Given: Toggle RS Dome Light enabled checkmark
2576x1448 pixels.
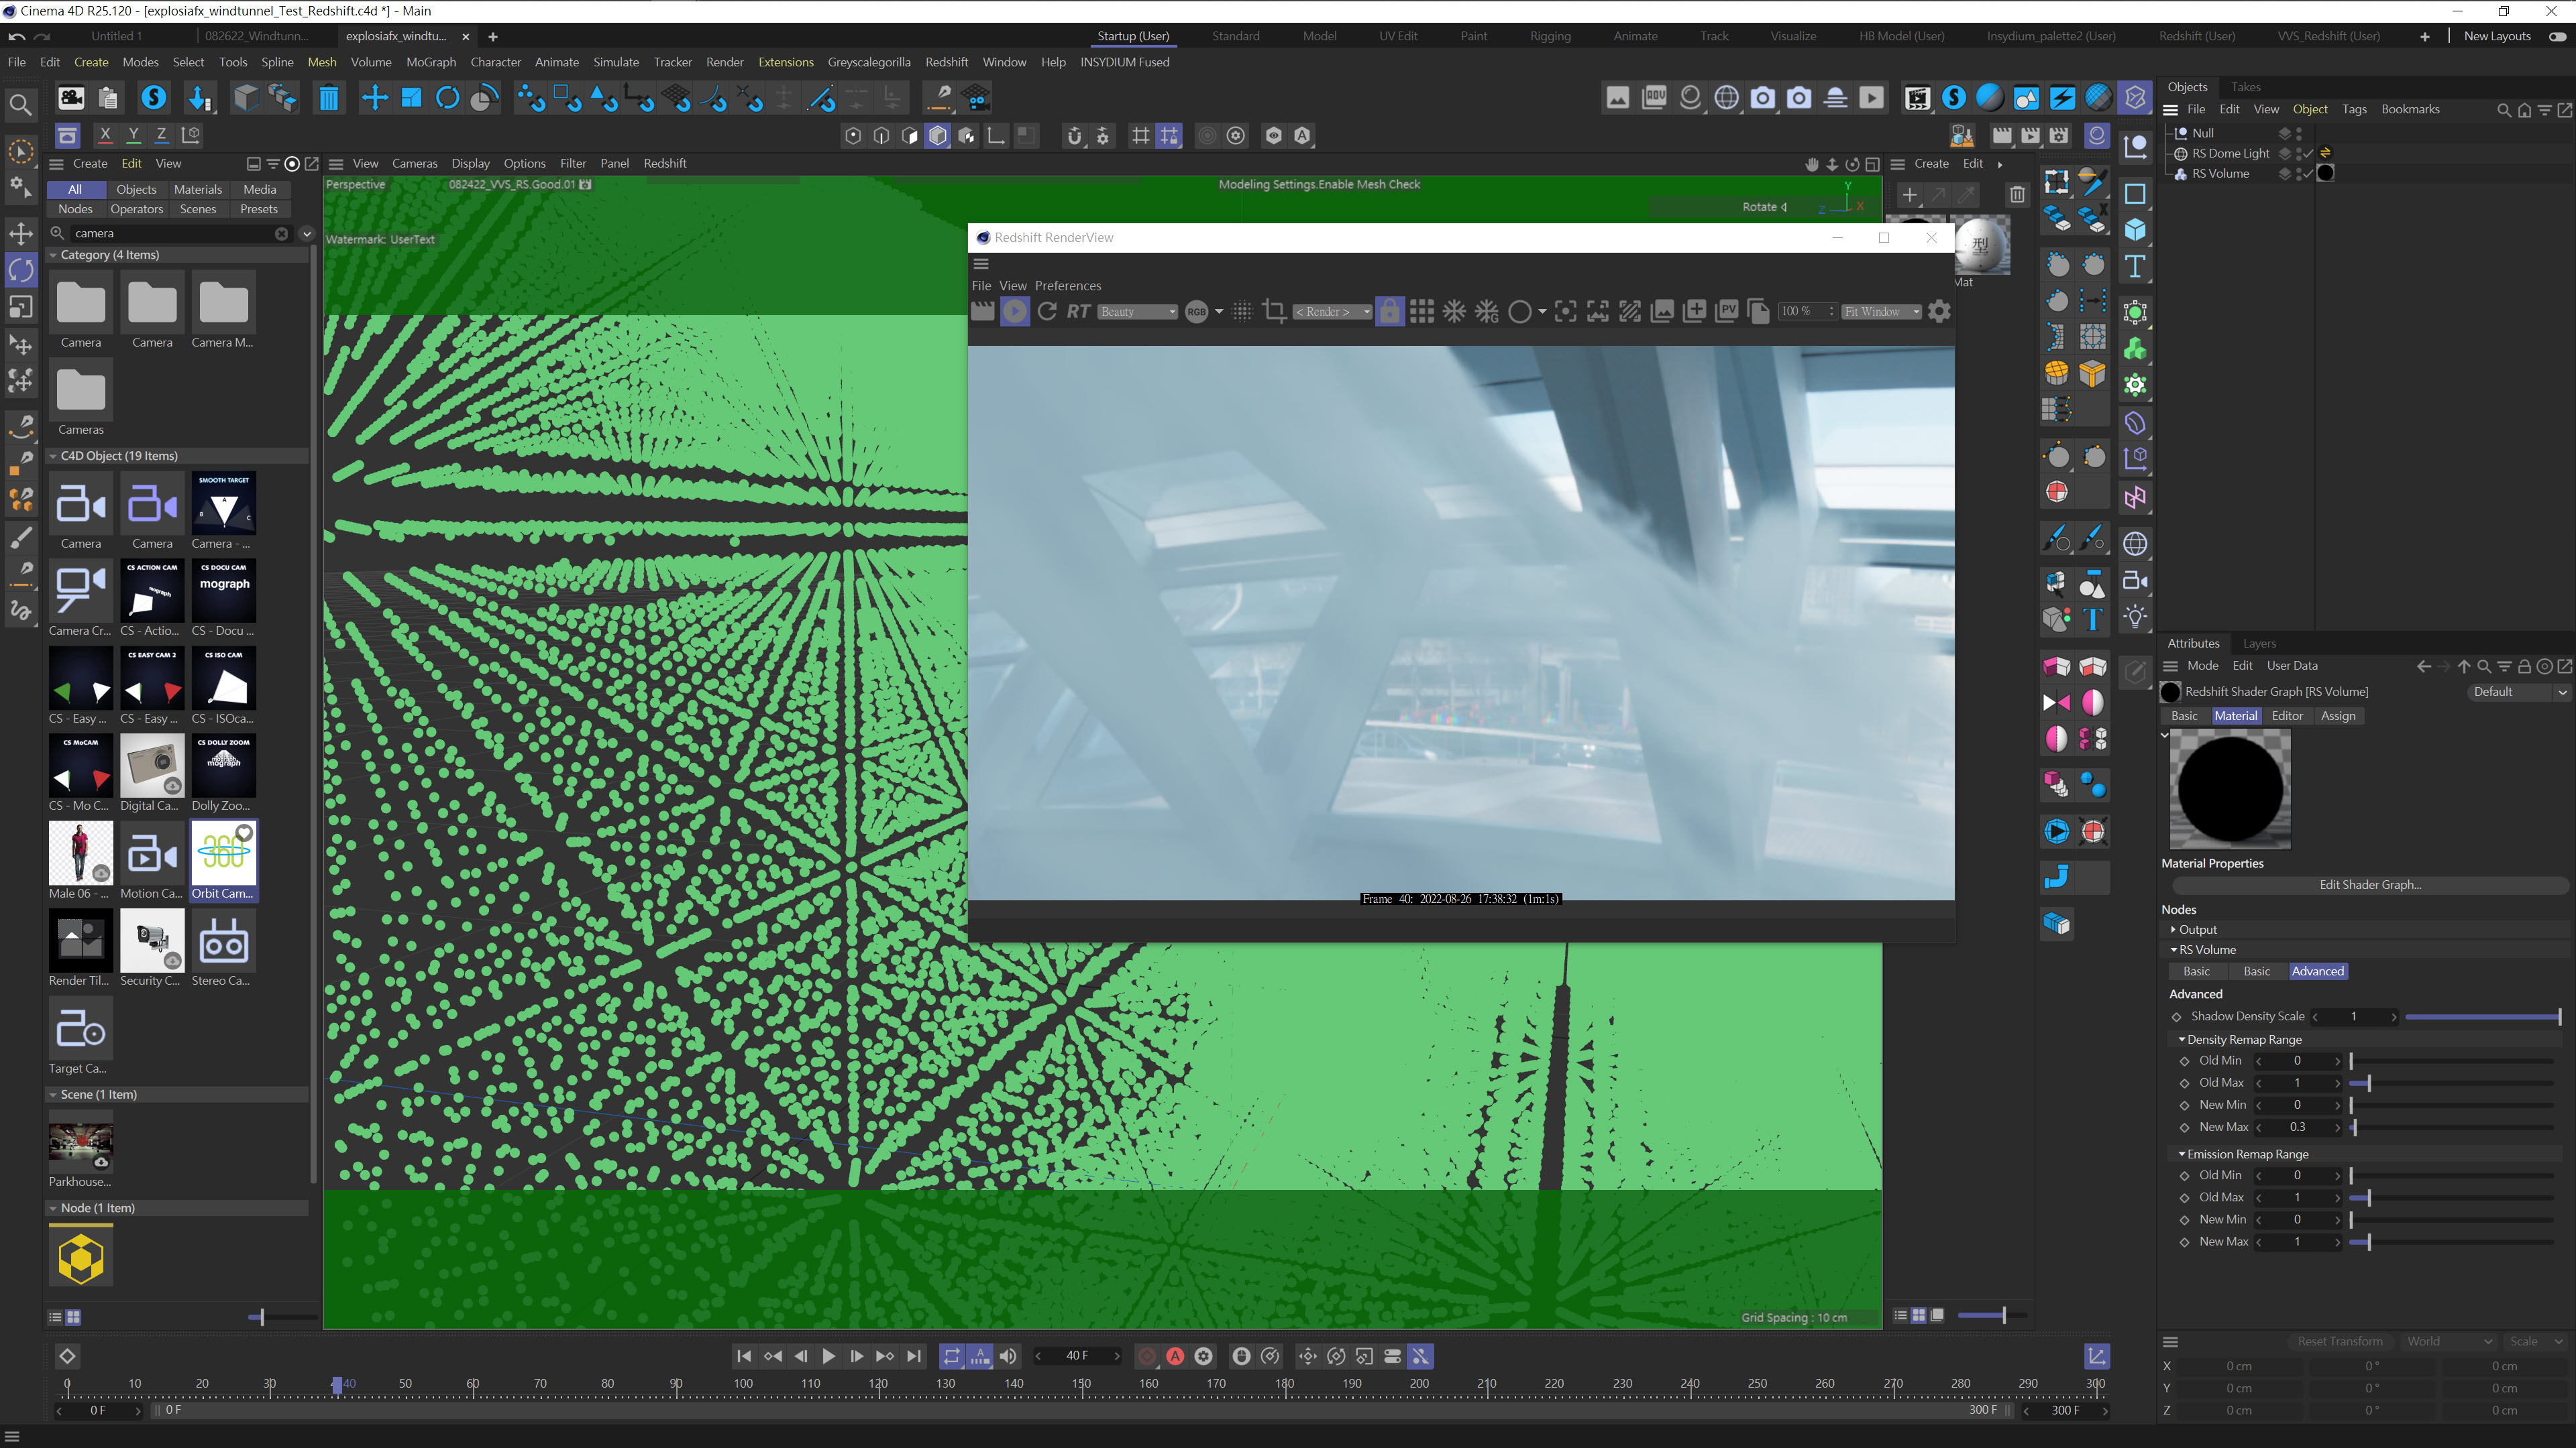Looking at the screenshot, I should point(2308,154).
